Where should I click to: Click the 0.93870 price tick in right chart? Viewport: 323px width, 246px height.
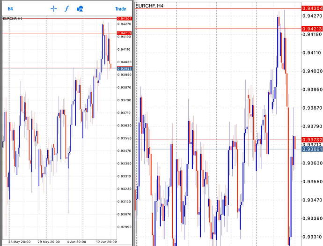pyautogui.click(x=312, y=108)
